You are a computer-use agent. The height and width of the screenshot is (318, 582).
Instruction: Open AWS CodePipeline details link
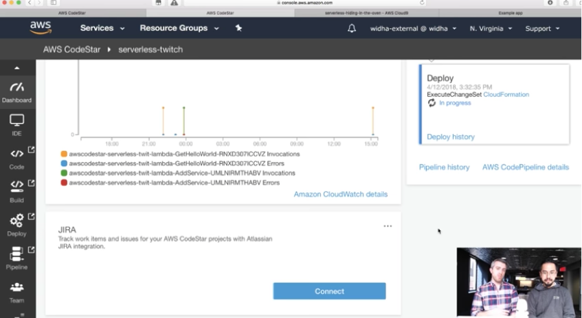pos(526,167)
